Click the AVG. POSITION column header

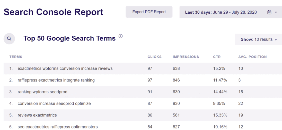pyautogui.click(x=252, y=57)
